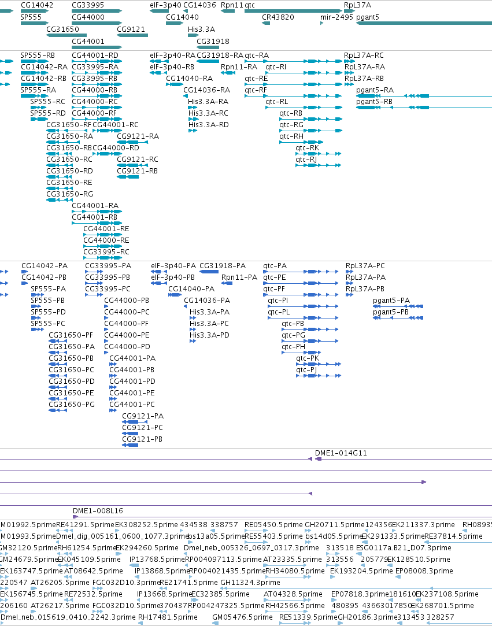
Task: Open the CG31650 gene label
Action: 62,29
